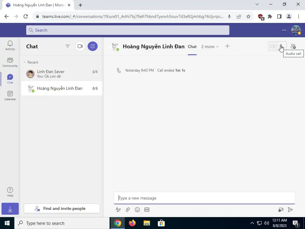This screenshot has width=305, height=229.
Task: Collapse the Recent chats section
Action: (x=24, y=62)
